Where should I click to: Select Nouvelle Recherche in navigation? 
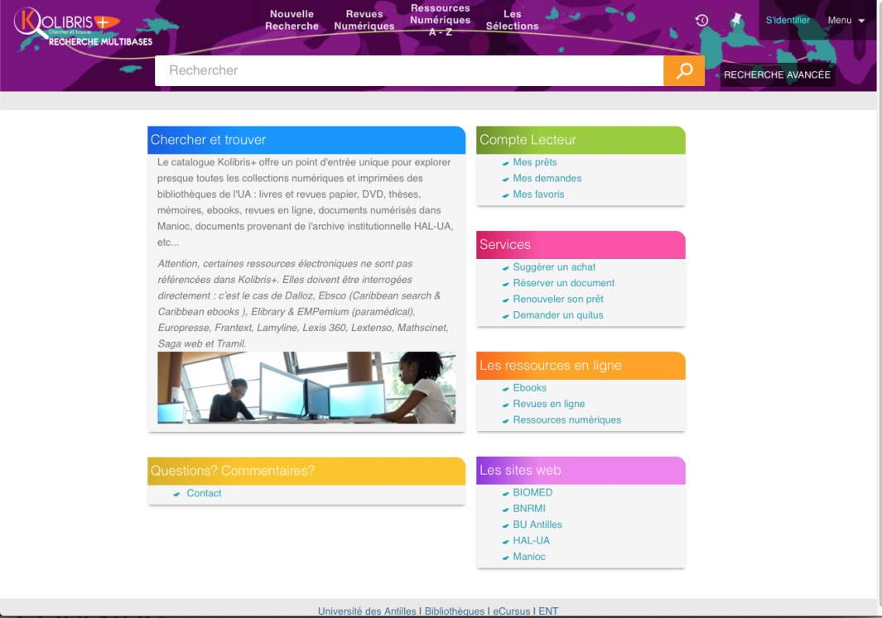click(x=292, y=20)
